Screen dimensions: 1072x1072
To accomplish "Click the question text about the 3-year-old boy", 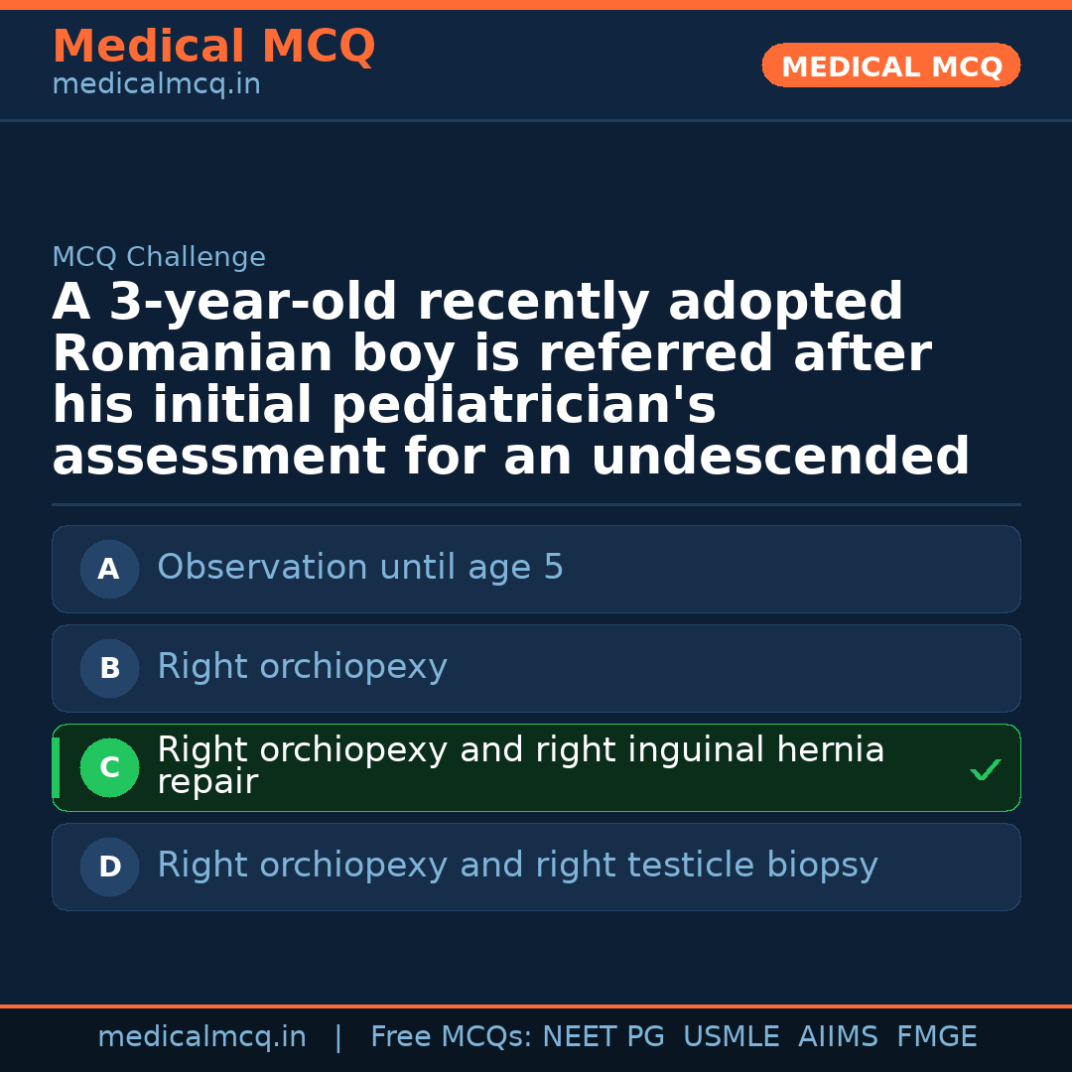I will coord(510,379).
